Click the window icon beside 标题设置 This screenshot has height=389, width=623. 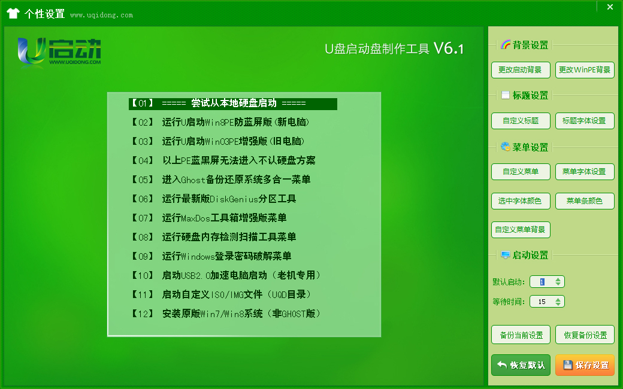point(506,95)
